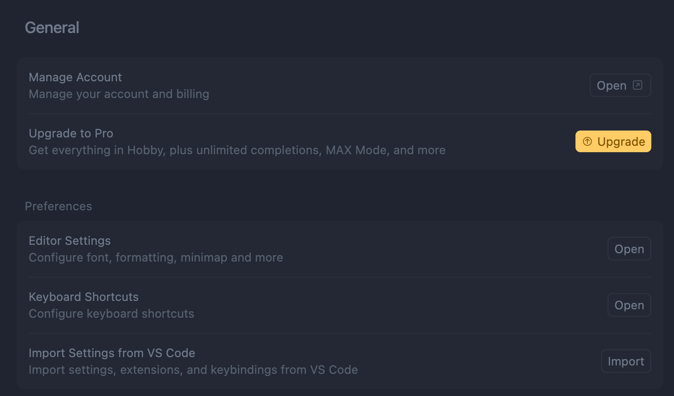Click 'Manage your account and billing' description
The width and height of the screenshot is (674, 396).
119,94
